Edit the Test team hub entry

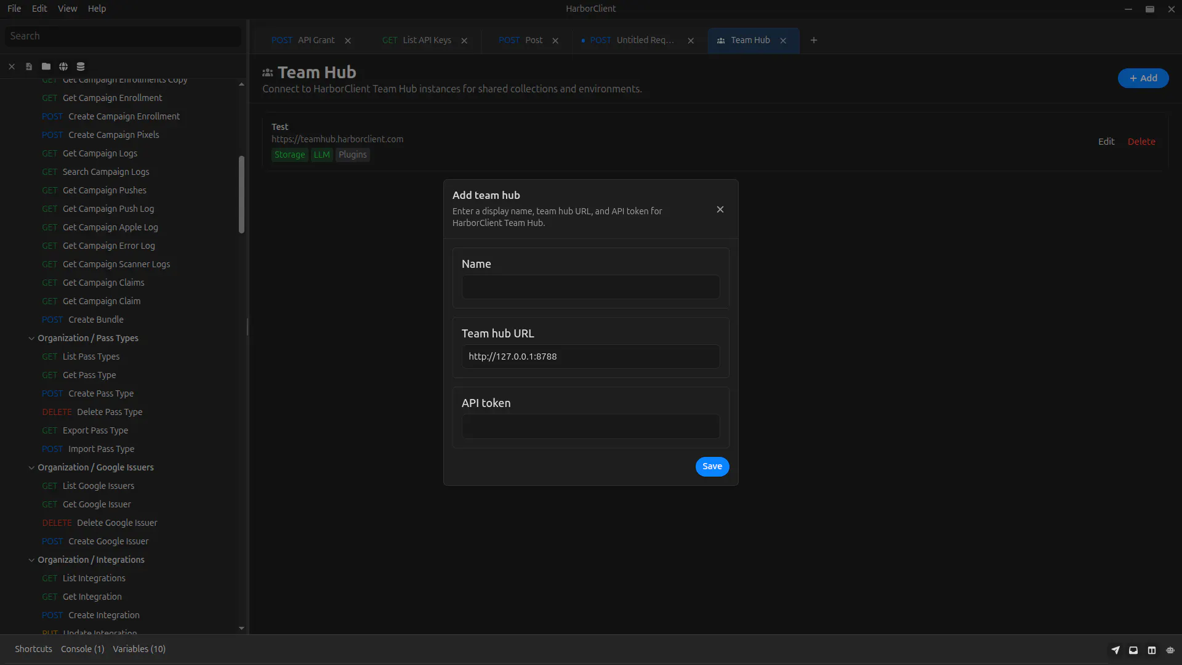[1106, 142]
